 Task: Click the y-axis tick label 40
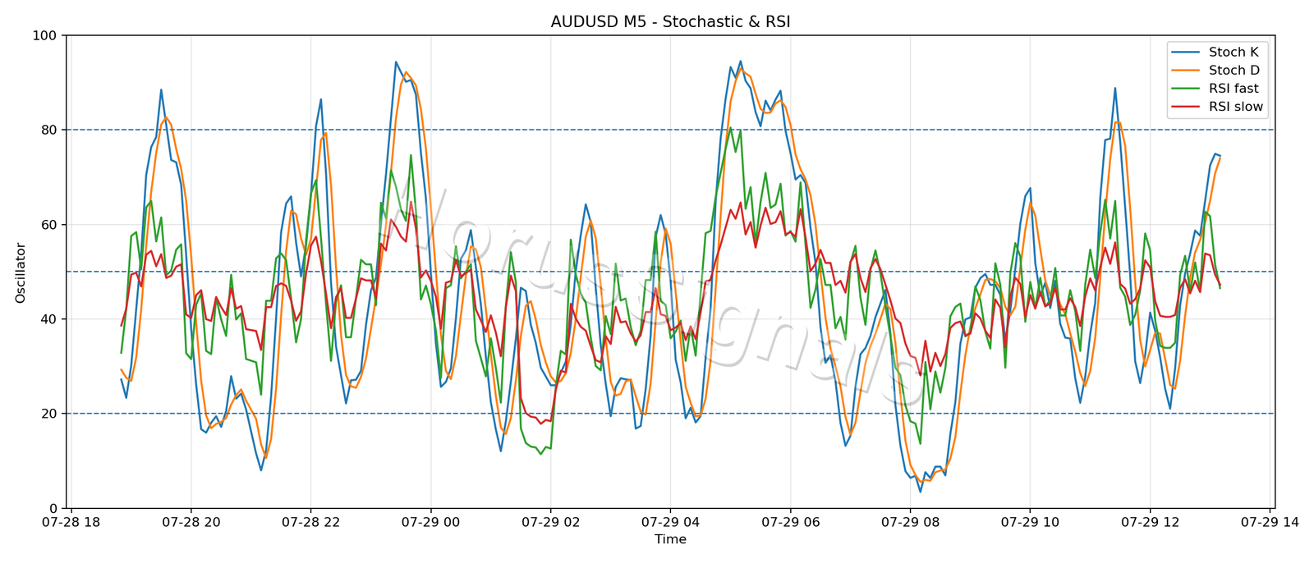pyautogui.click(x=48, y=319)
